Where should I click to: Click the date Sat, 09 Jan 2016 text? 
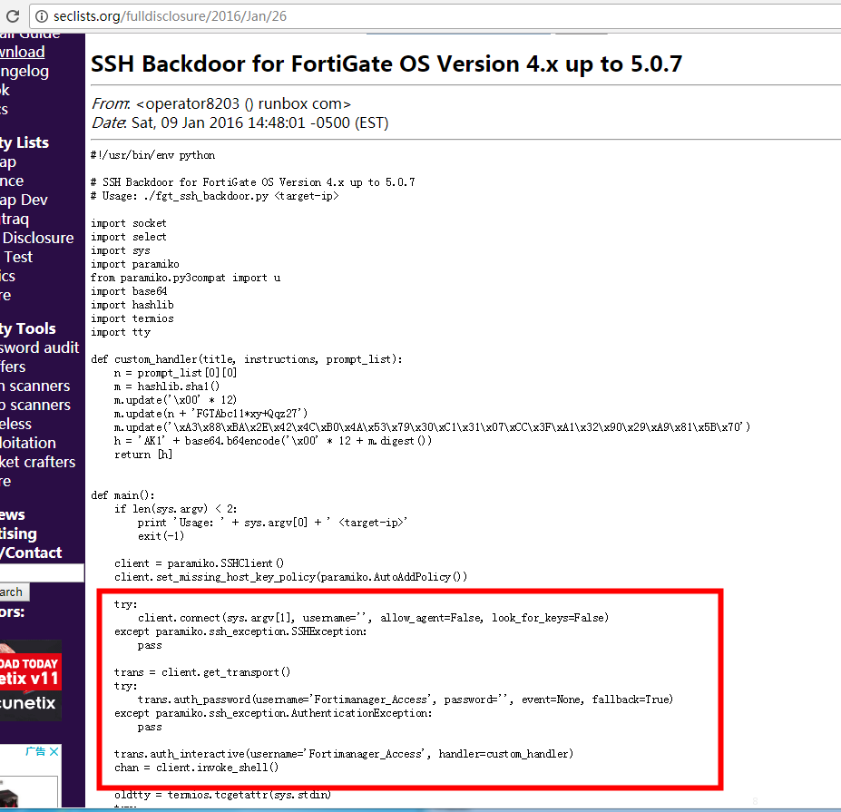point(260,122)
